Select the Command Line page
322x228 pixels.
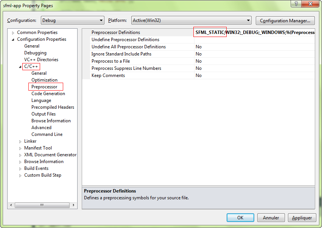[47, 134]
